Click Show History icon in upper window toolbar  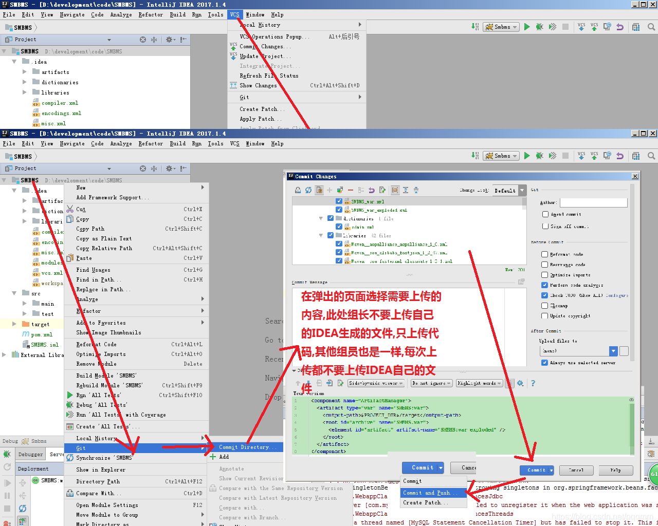tap(607, 27)
